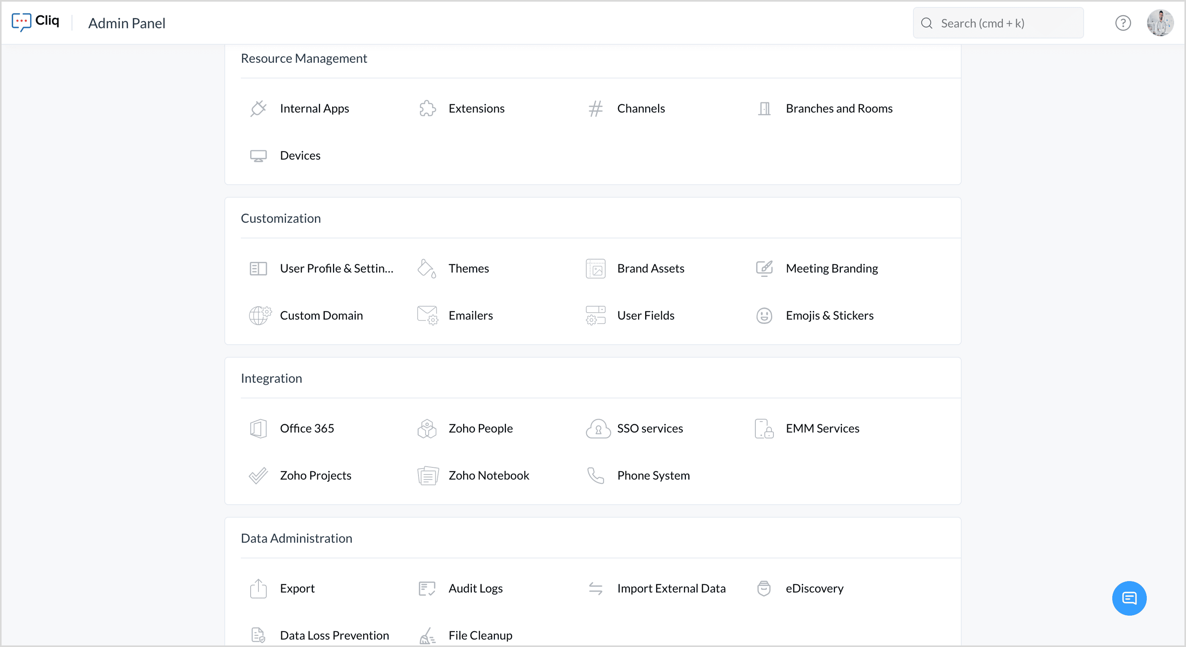Open Zoho Notebook integration
The width and height of the screenshot is (1186, 647).
489,475
